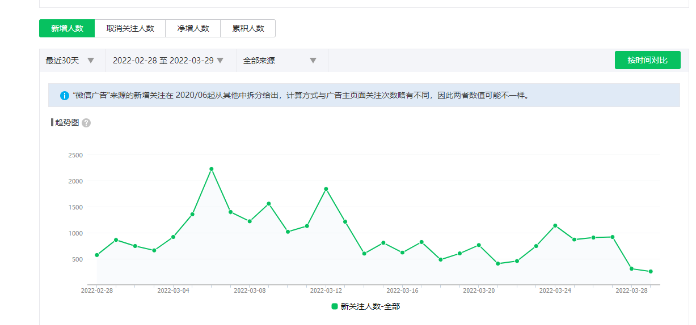Click the green legend marker for 新关注人数-全部
The width and height of the screenshot is (696, 325).
pyautogui.click(x=335, y=306)
